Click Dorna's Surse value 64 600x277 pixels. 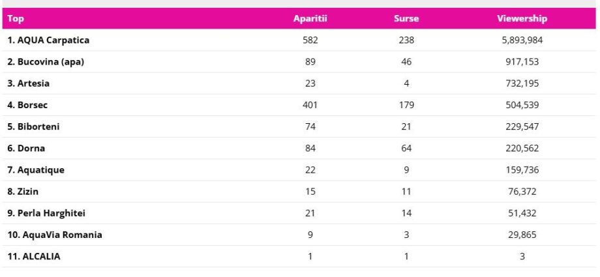406,148
